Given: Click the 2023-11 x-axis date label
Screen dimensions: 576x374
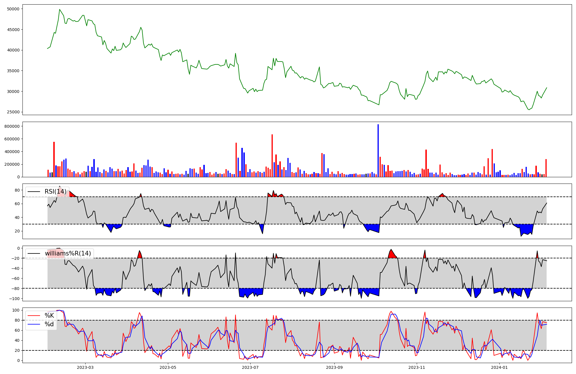Looking at the screenshot, I should coord(417,367).
